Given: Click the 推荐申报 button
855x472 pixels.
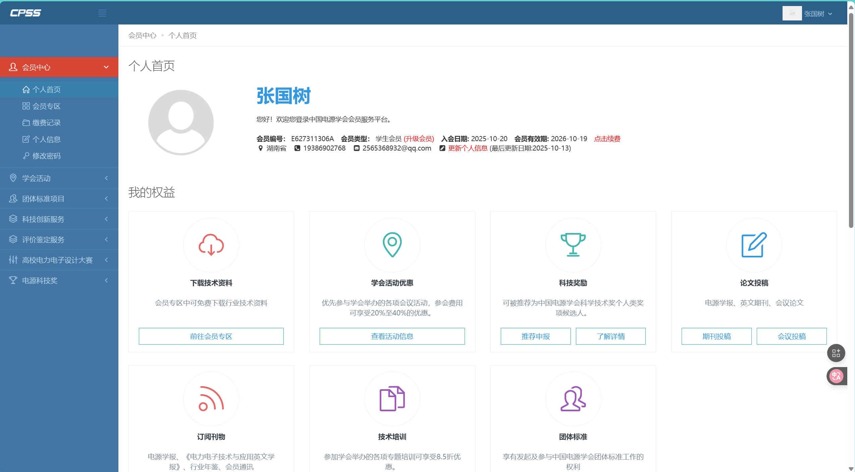Looking at the screenshot, I should click(x=536, y=336).
